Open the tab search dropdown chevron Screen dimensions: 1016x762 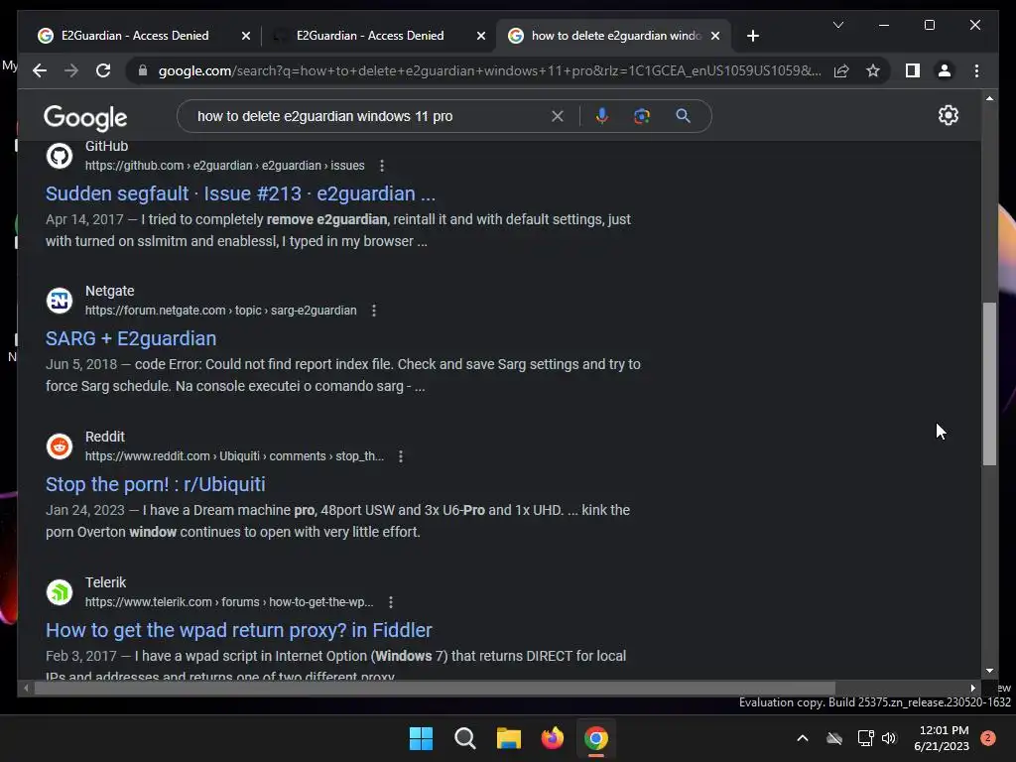point(837,25)
